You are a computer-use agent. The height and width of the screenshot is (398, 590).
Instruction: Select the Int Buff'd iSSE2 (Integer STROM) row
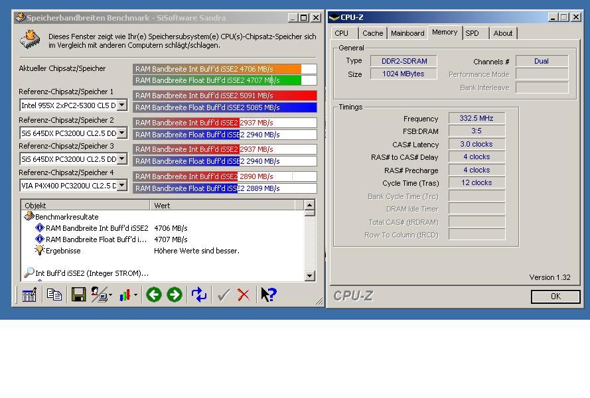(x=162, y=273)
